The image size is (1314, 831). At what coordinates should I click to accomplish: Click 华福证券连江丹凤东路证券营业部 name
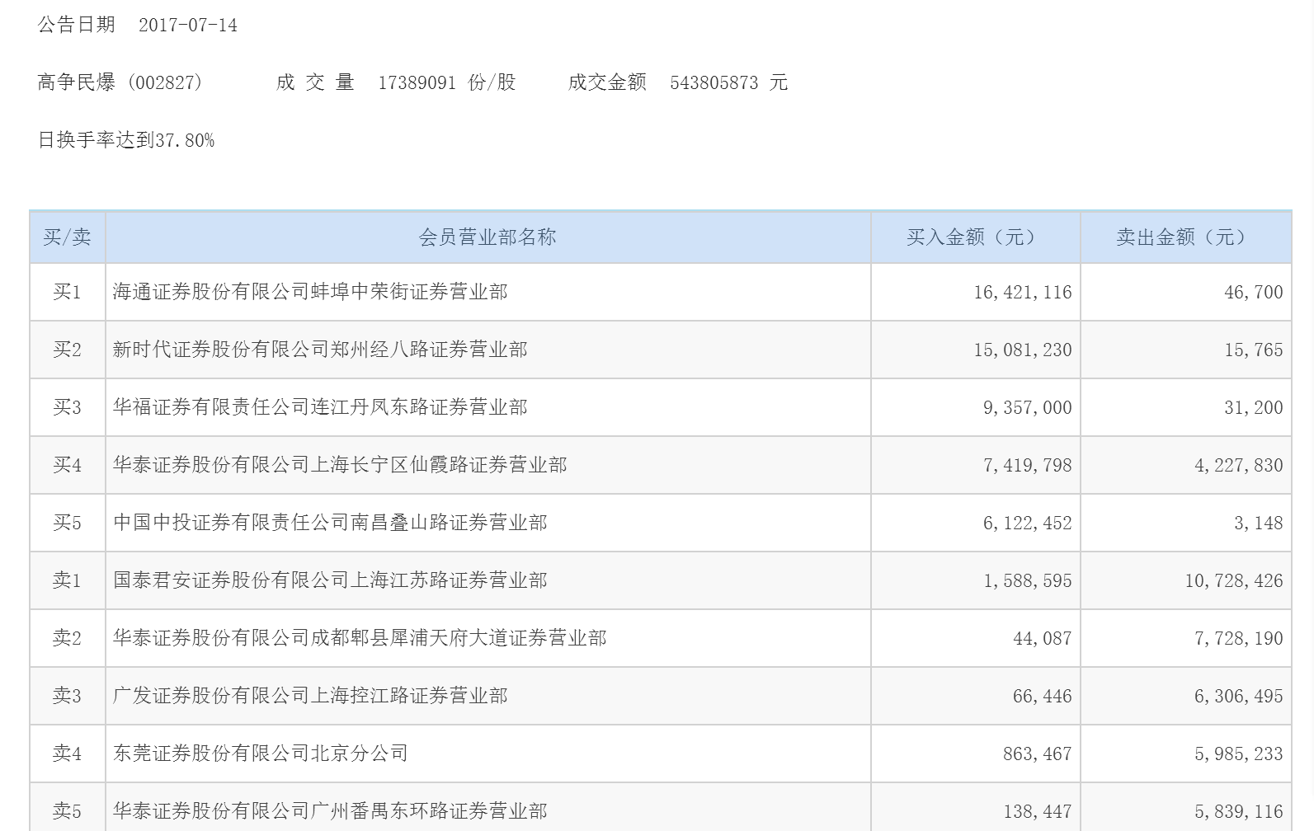[x=320, y=407]
